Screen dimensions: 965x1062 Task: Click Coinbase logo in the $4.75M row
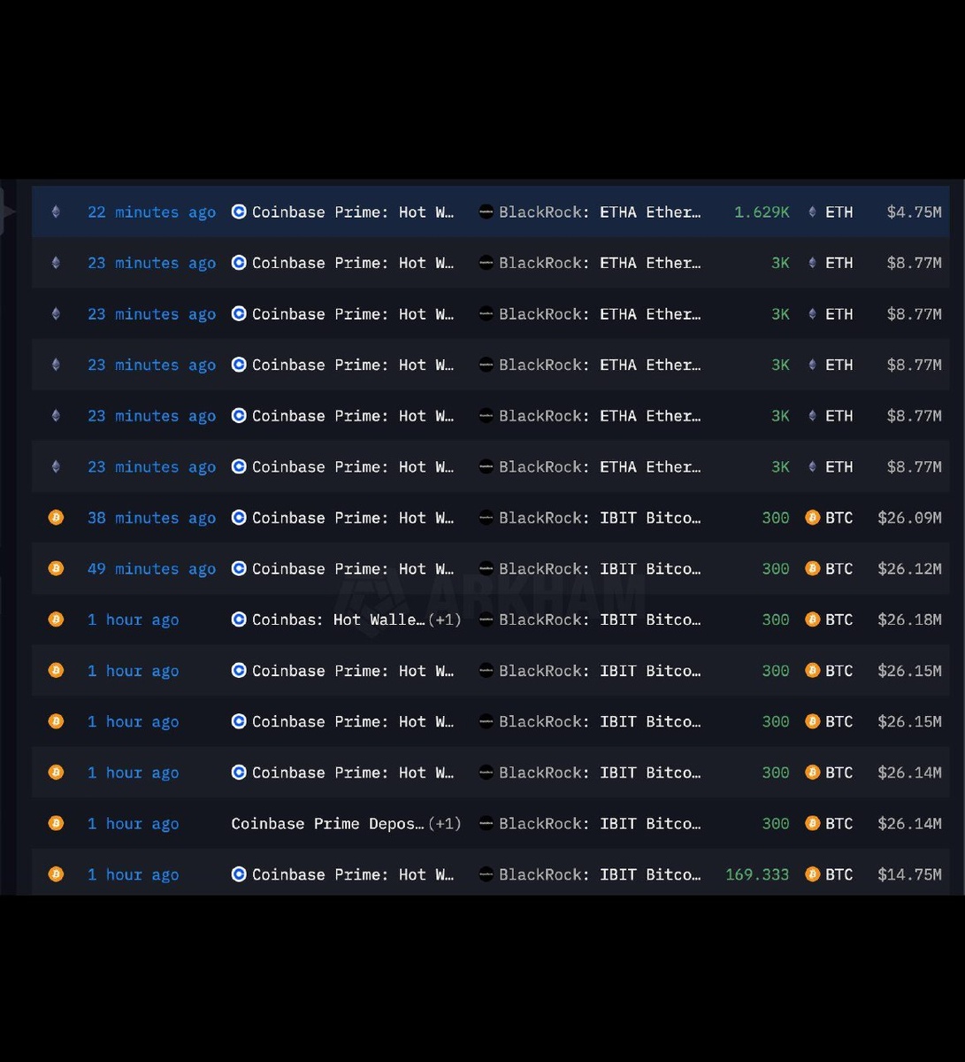239,212
